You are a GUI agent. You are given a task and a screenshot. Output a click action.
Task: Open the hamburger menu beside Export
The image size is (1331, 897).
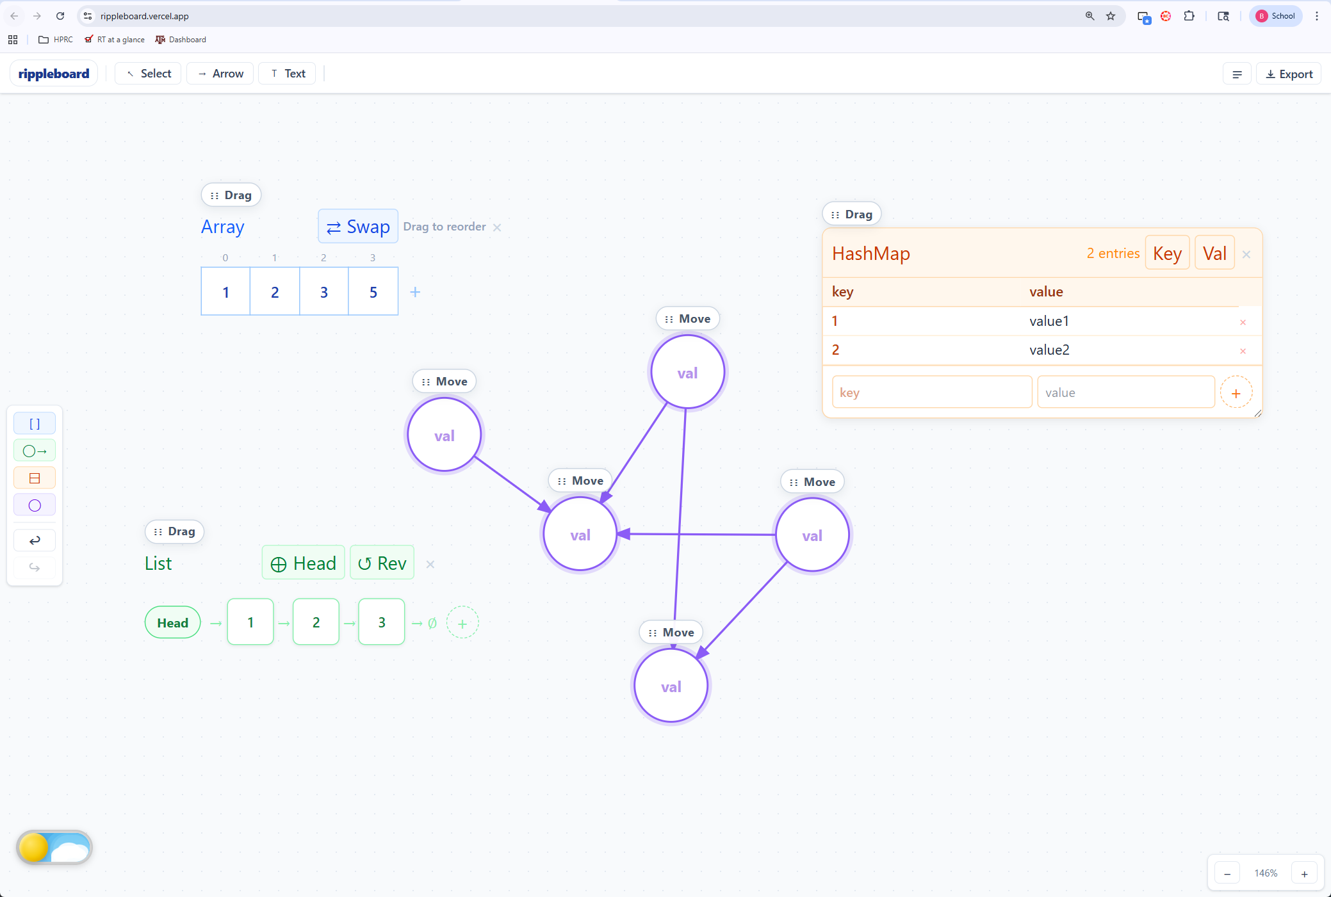click(x=1237, y=74)
